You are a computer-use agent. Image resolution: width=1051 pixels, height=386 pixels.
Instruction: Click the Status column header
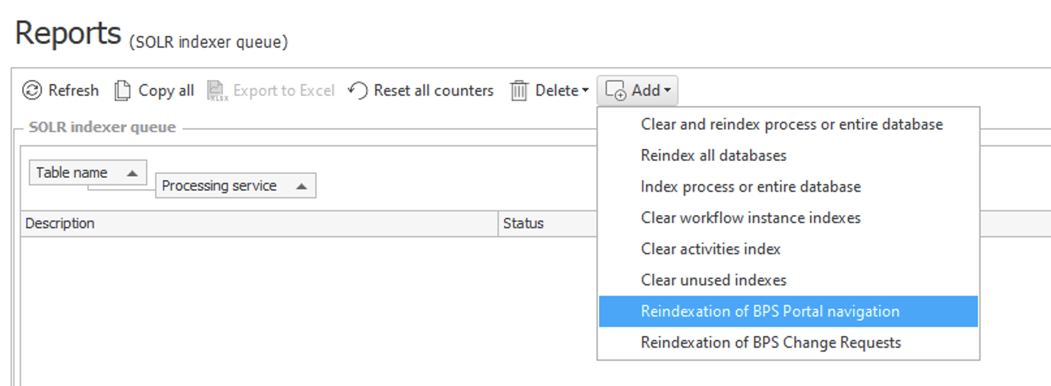[x=523, y=224]
